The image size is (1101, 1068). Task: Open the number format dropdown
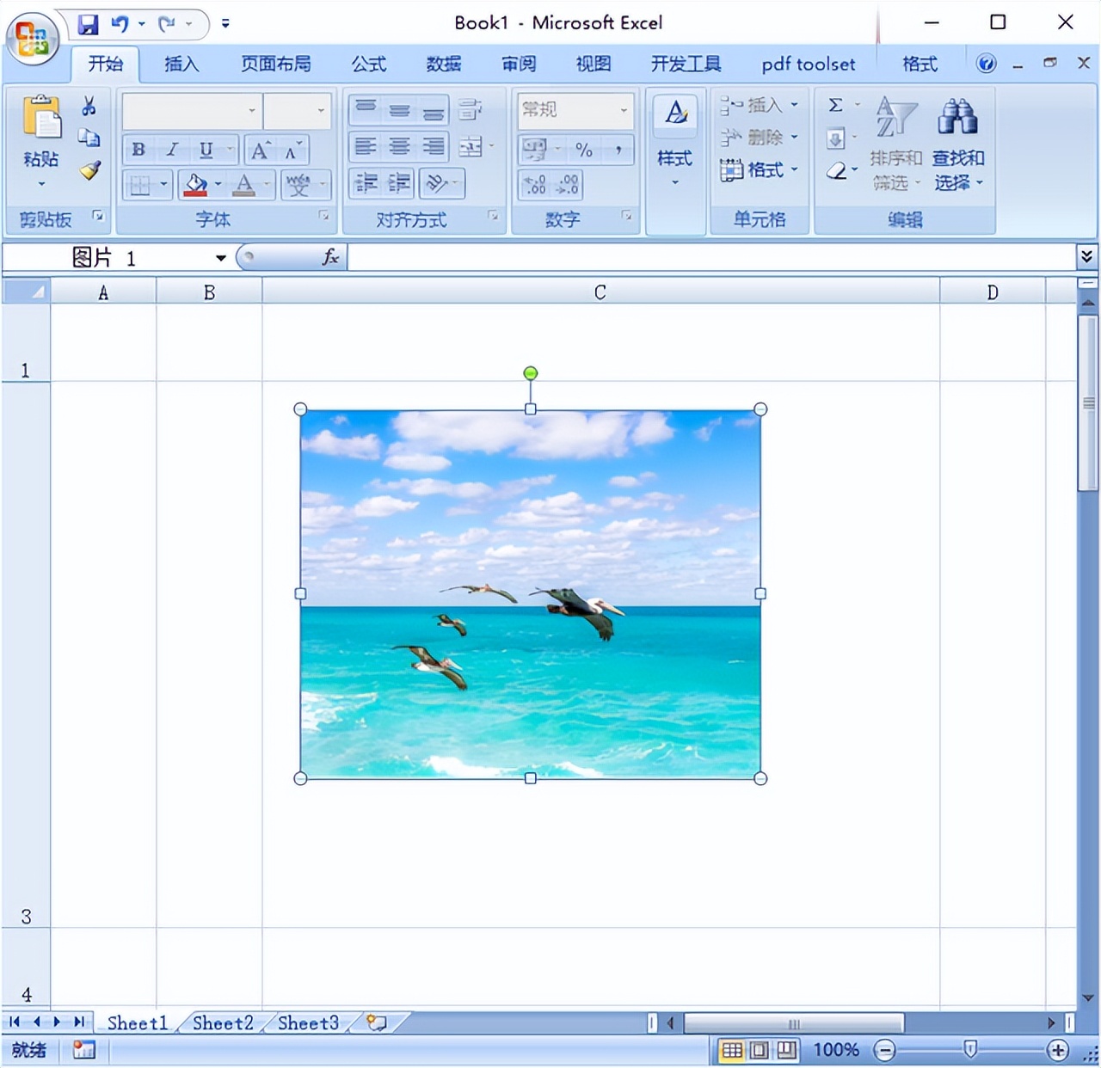tap(624, 110)
